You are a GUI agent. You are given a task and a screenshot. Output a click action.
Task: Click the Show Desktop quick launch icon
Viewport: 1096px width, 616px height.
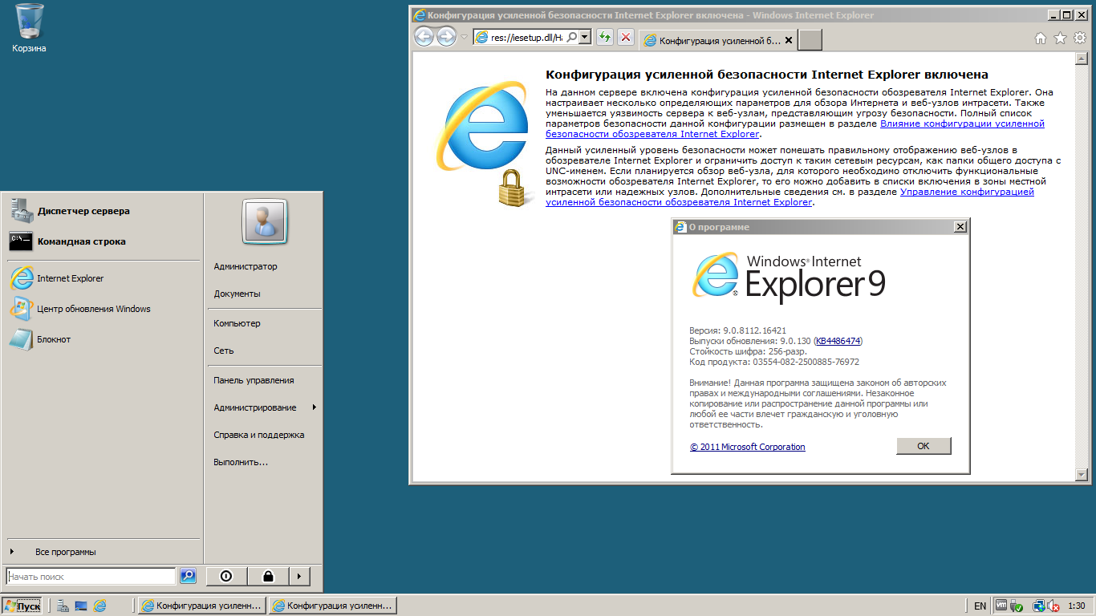click(x=81, y=606)
